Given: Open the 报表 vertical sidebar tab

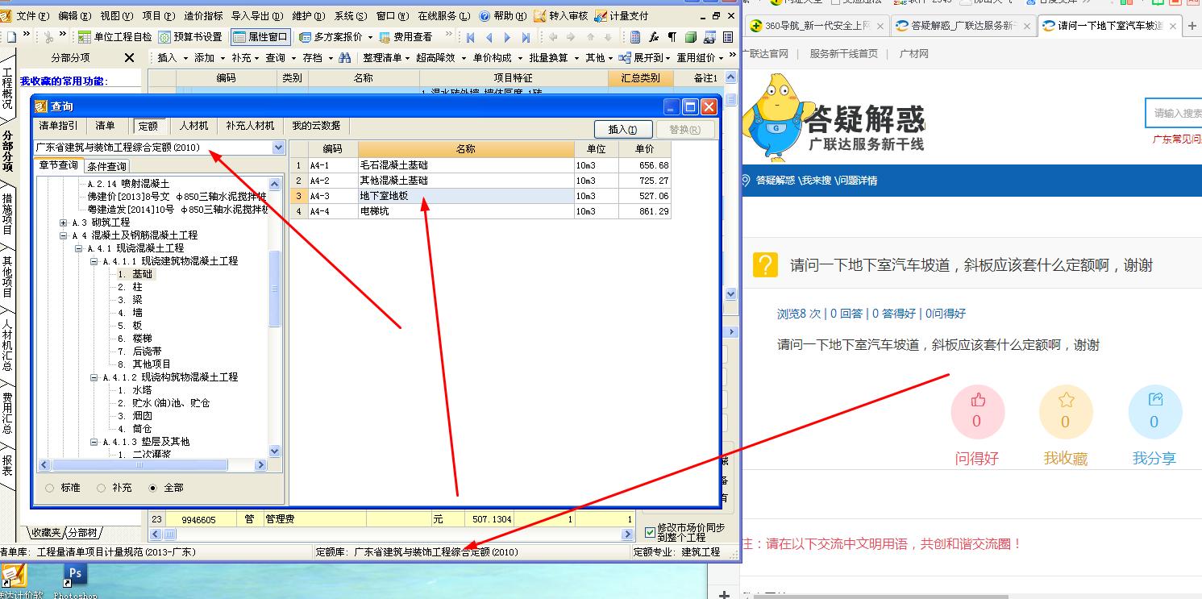Looking at the screenshot, I should coord(7,465).
